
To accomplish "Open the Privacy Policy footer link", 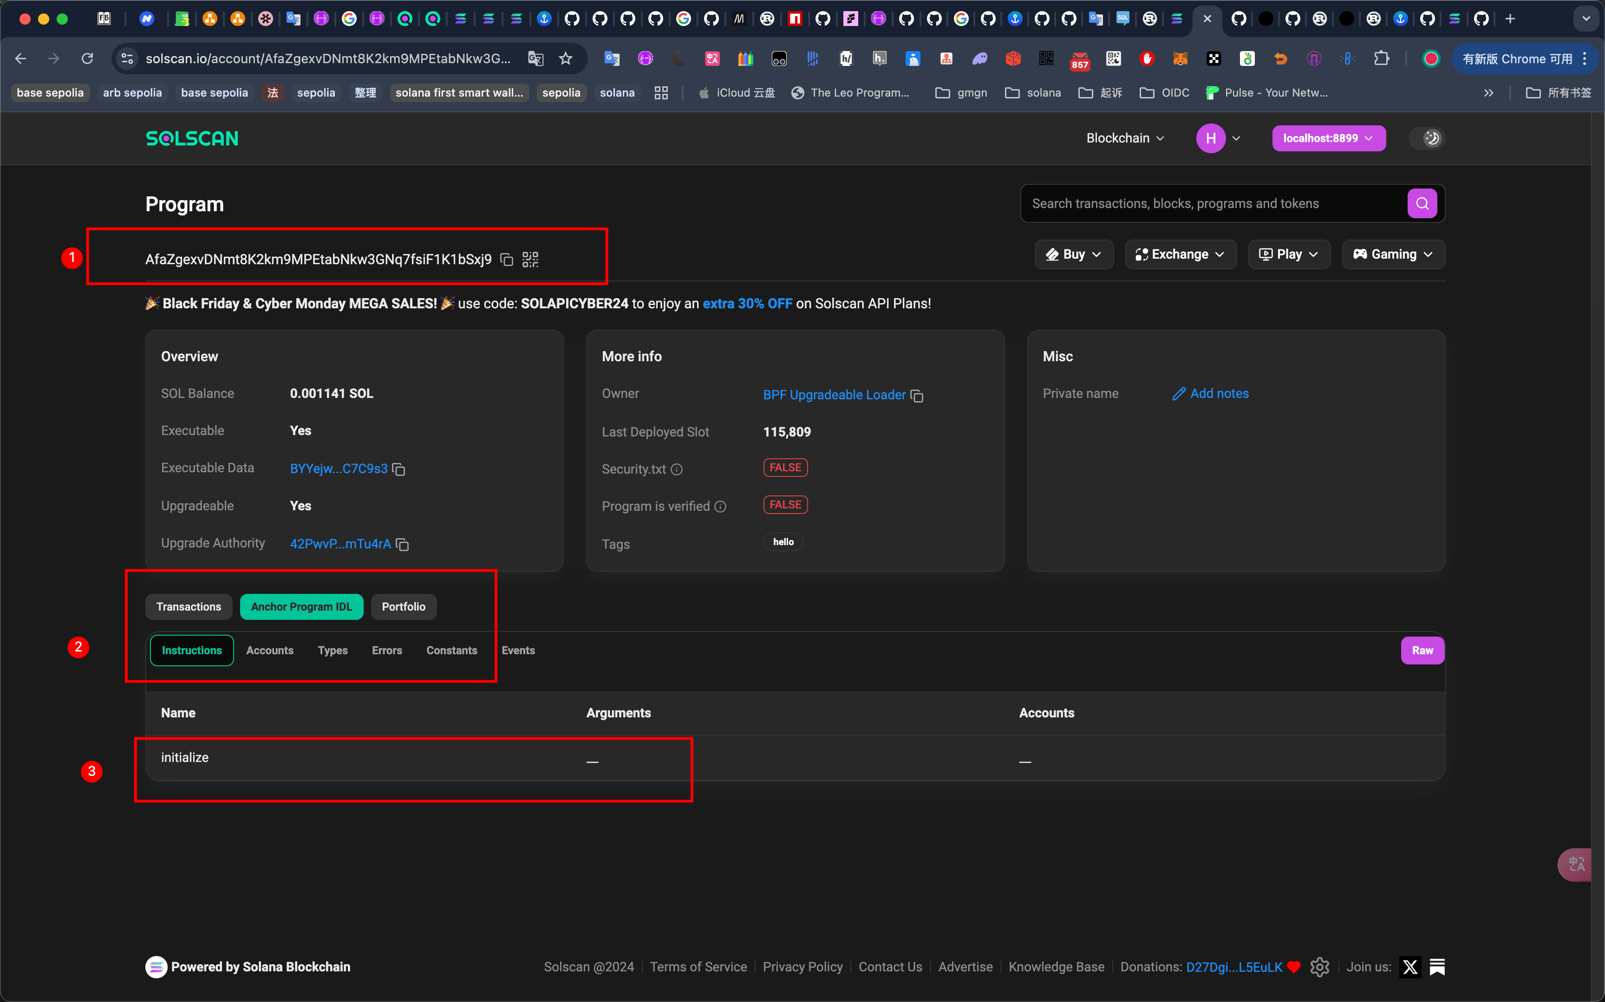I will point(802,967).
